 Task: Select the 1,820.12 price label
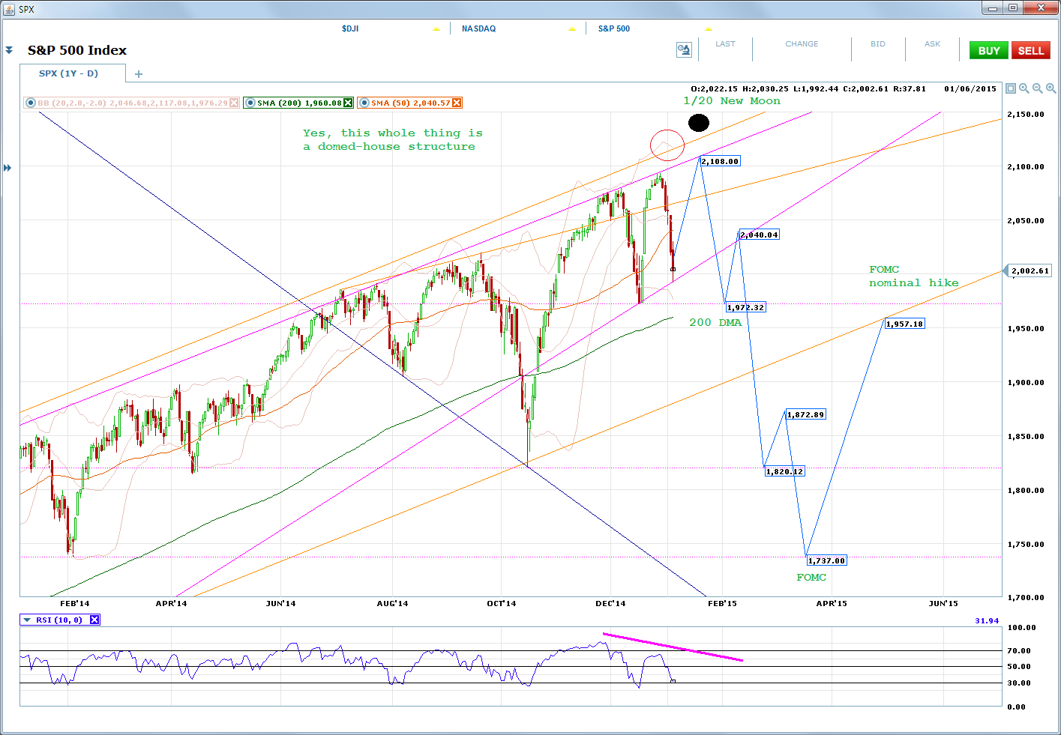point(785,471)
